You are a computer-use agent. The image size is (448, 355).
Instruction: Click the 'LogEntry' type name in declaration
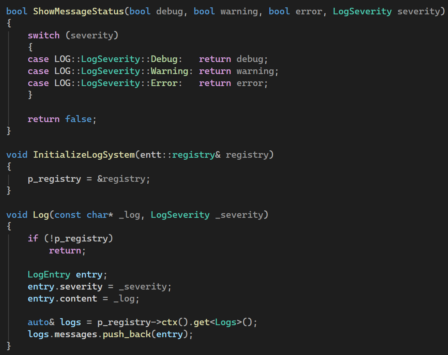point(49,275)
